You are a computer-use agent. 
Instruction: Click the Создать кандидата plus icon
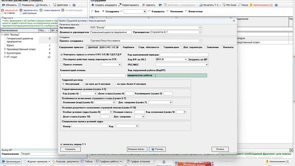[93, 5]
